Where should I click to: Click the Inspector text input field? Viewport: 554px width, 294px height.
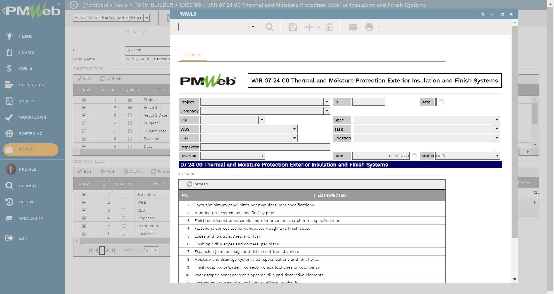click(x=265, y=147)
